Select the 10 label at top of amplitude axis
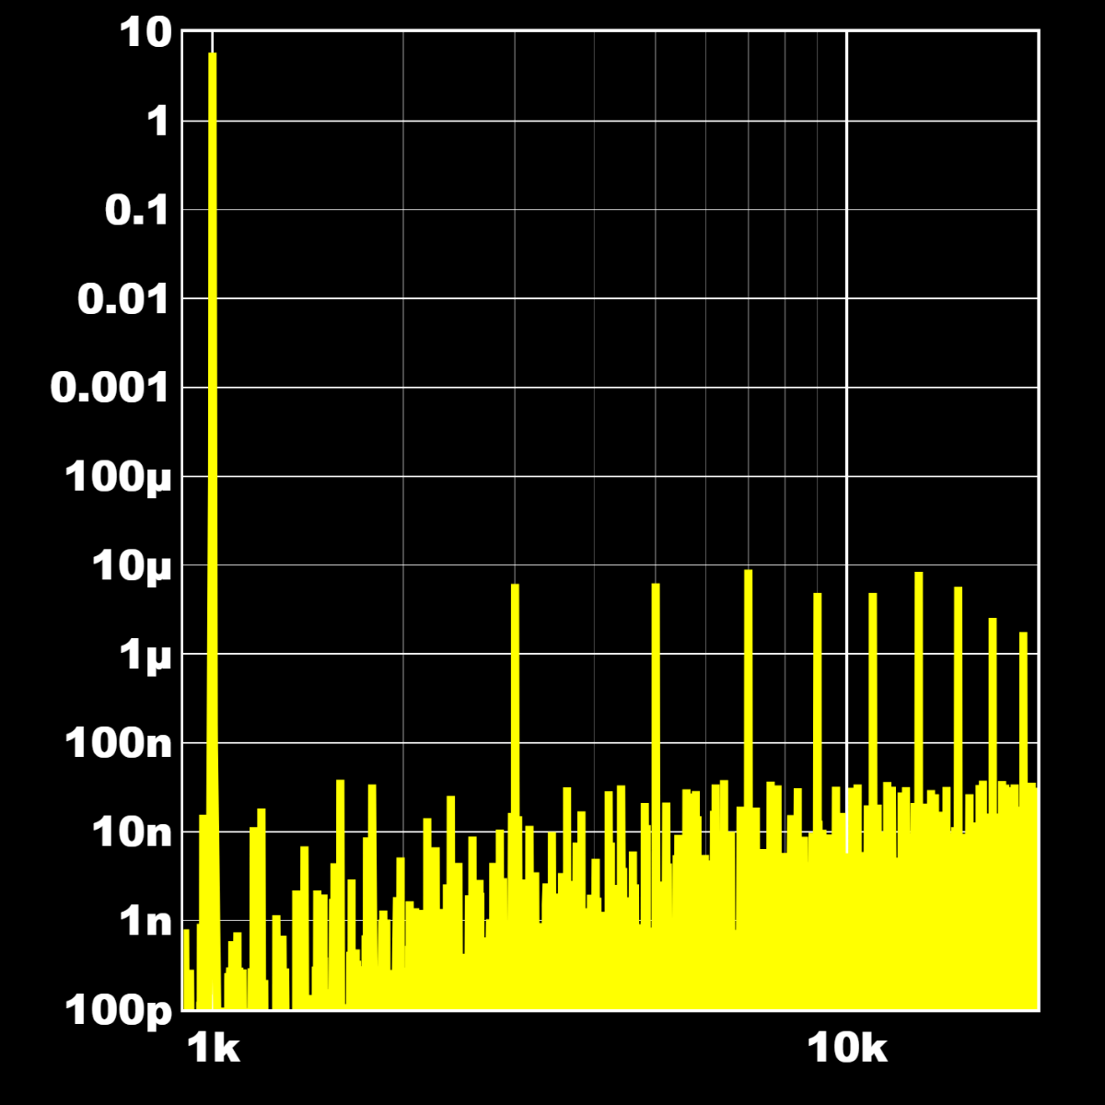Viewport: 1105px width, 1105px height. pyautogui.click(x=145, y=33)
